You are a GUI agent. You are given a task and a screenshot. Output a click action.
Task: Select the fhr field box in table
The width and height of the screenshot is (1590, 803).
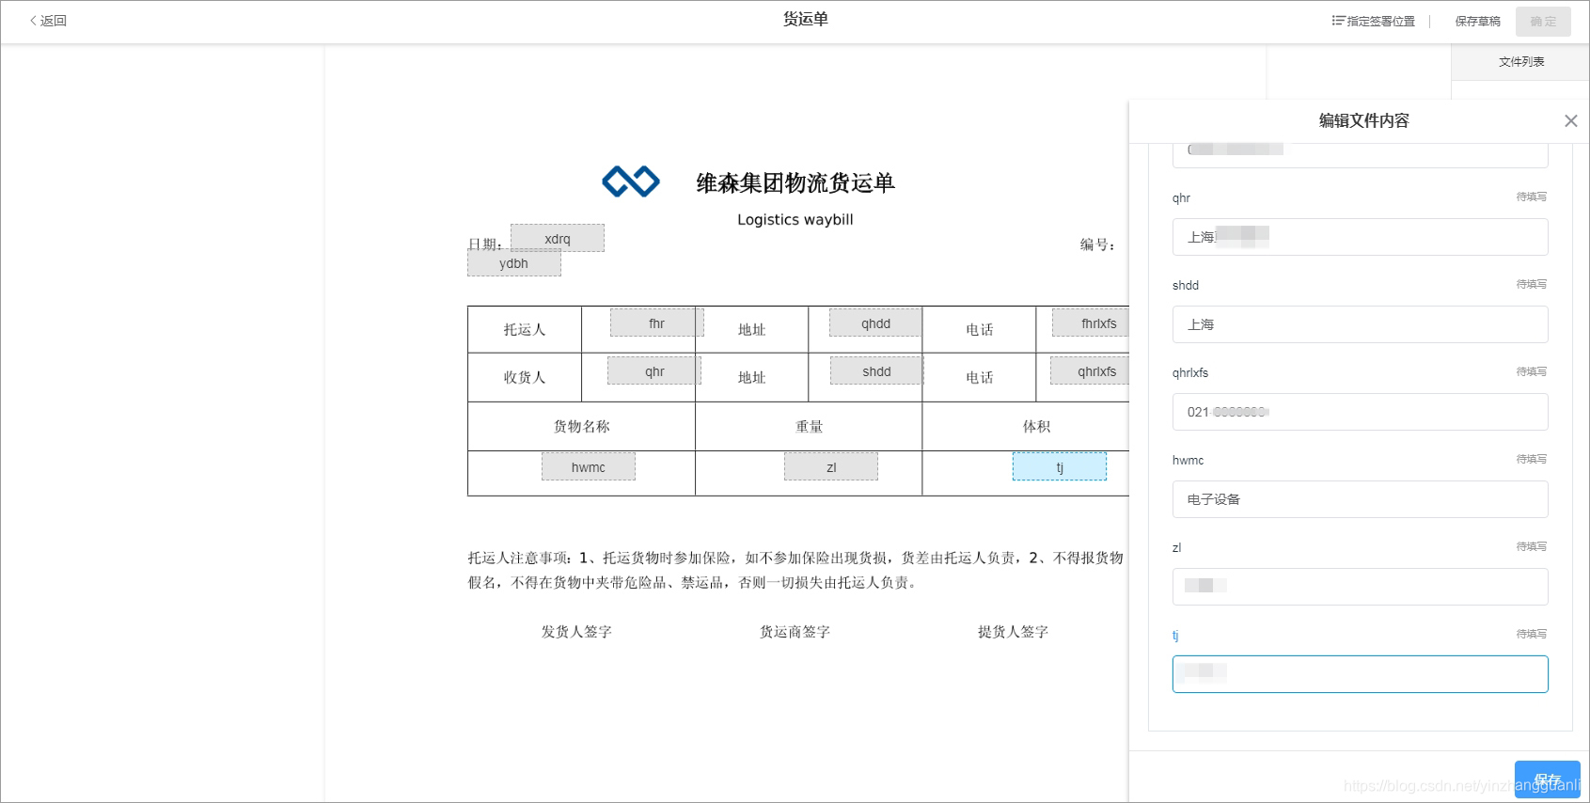[x=656, y=323]
